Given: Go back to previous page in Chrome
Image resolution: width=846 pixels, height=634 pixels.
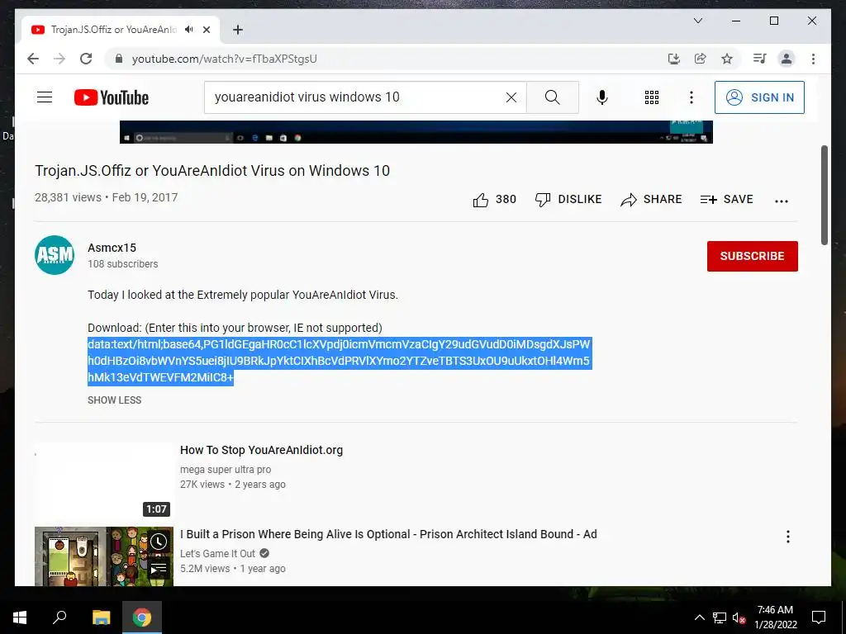Looking at the screenshot, I should pyautogui.click(x=33, y=59).
